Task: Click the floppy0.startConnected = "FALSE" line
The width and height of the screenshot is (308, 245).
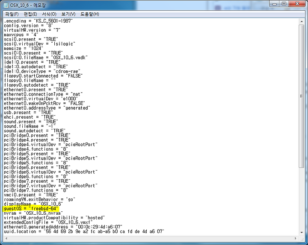Action: coord(43,76)
